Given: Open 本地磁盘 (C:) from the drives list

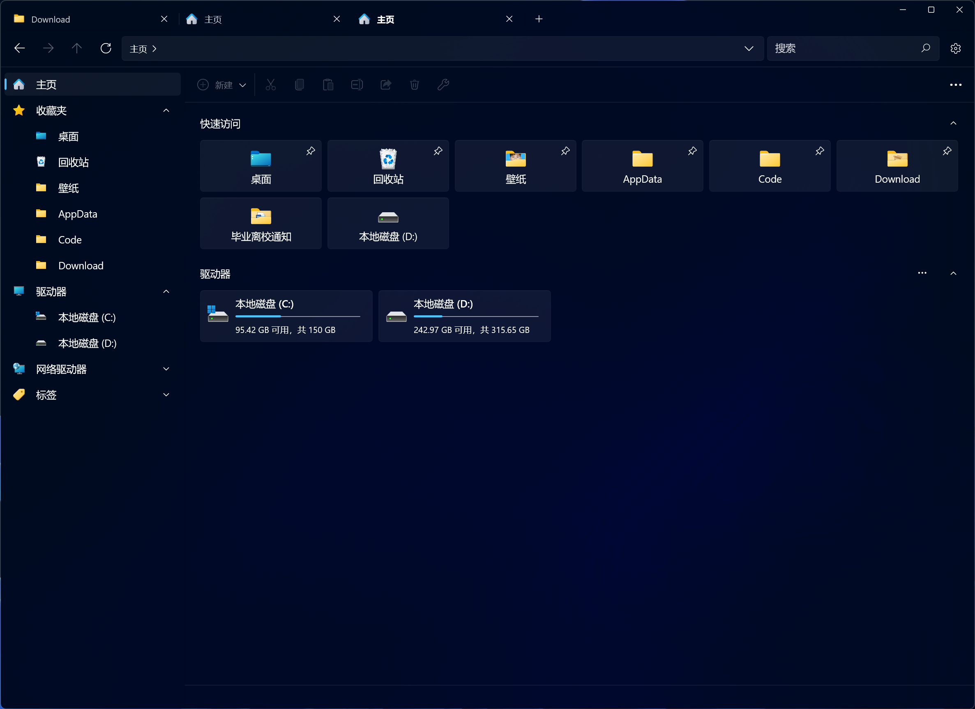Looking at the screenshot, I should [286, 316].
